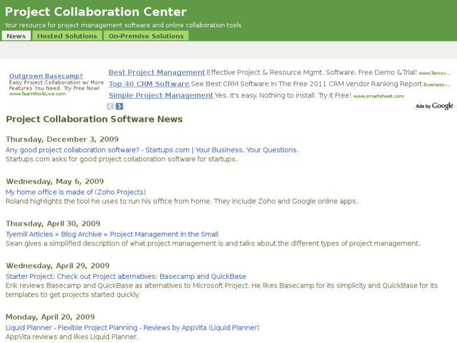Click the Ads by Google logo
Viewport: 457px width, 343px height.
[x=434, y=106]
